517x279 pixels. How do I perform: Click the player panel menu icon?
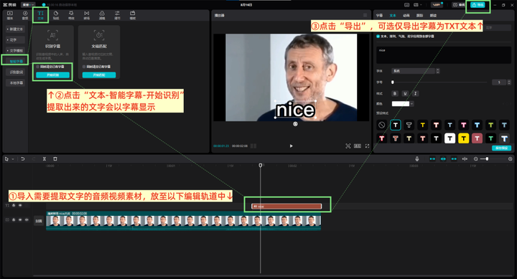(x=365, y=15)
